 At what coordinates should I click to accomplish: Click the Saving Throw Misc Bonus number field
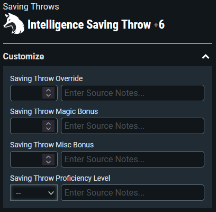click(26, 160)
